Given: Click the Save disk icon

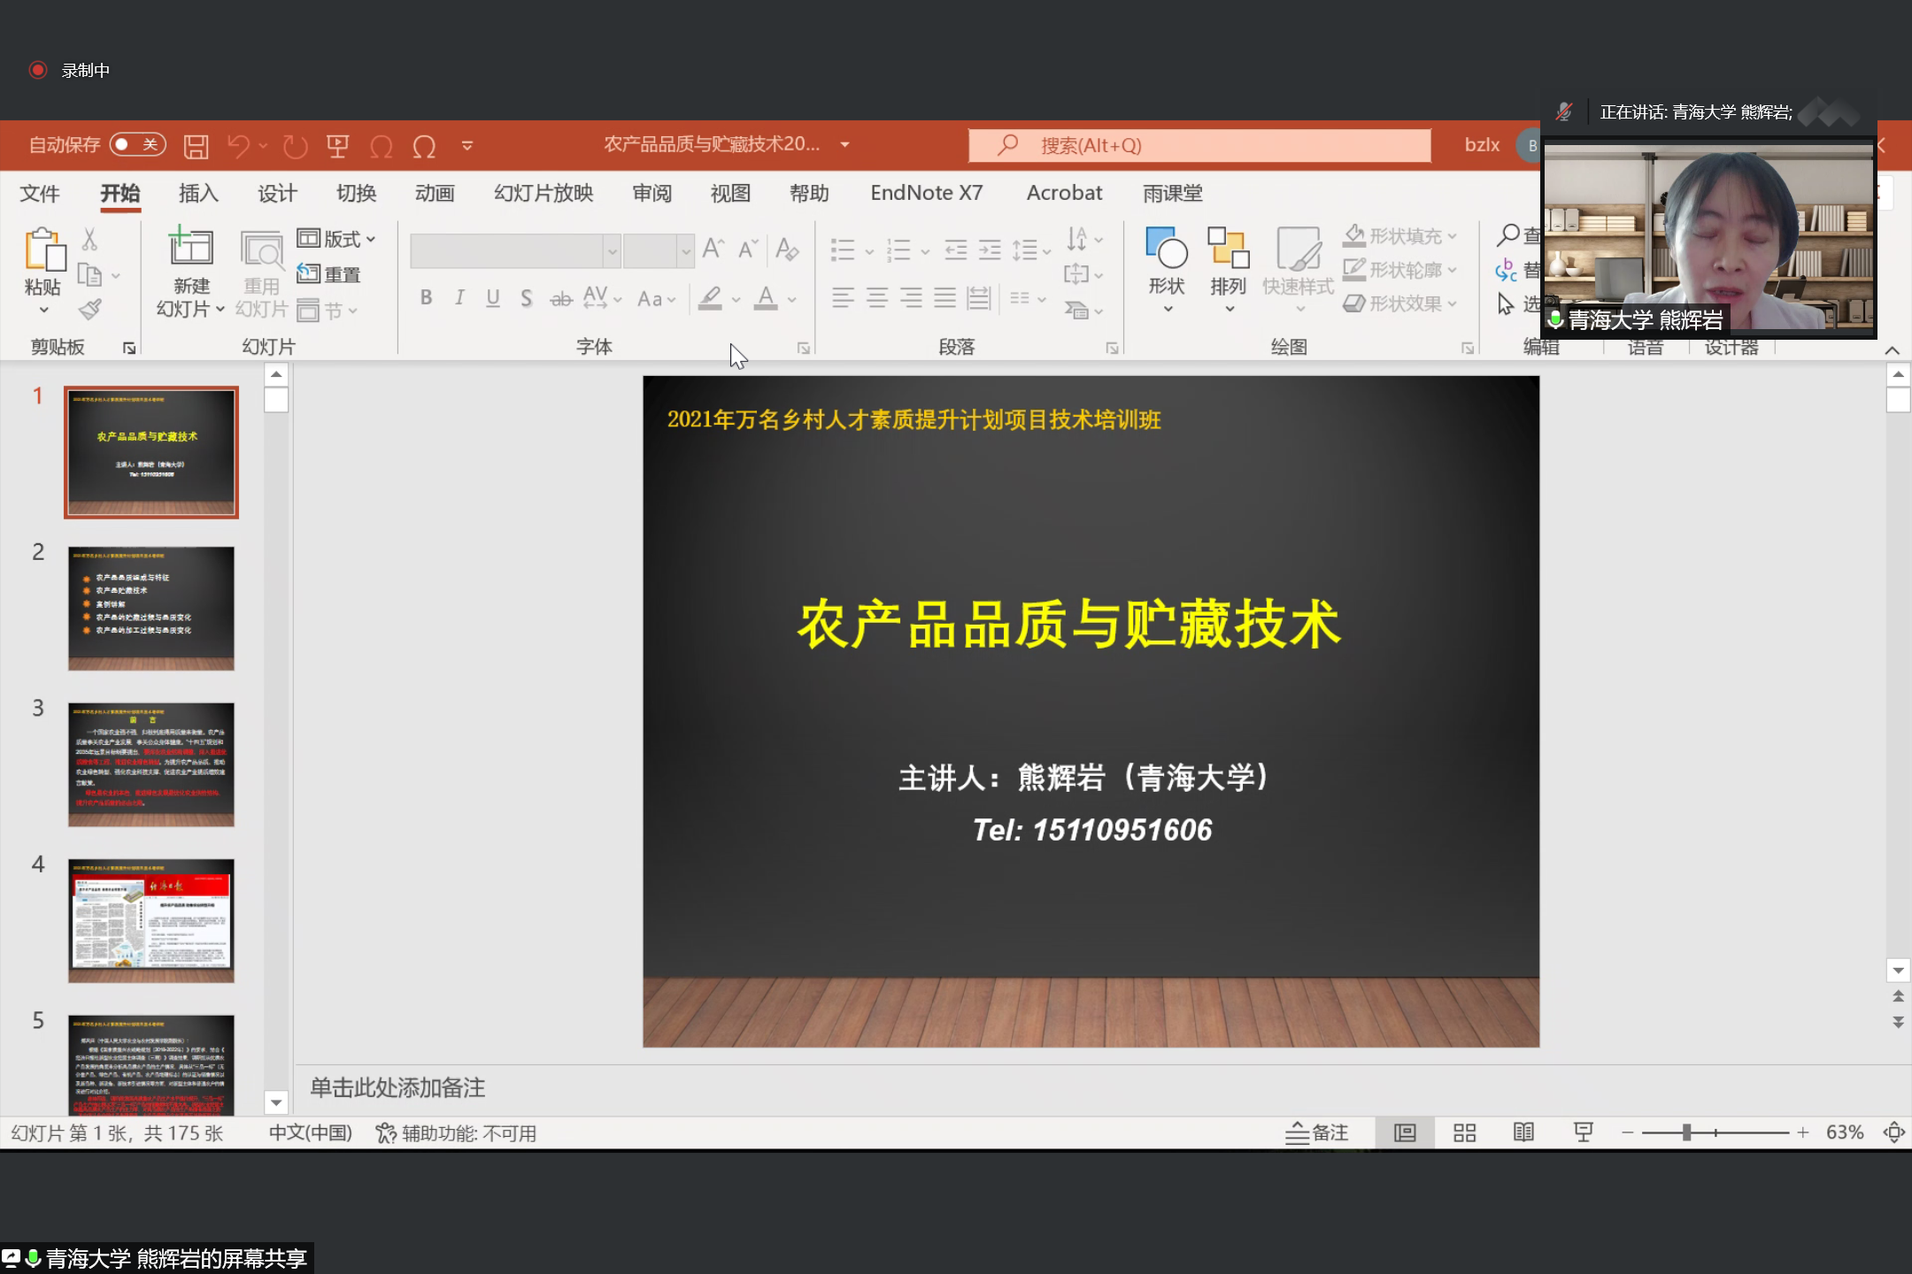Looking at the screenshot, I should point(196,146).
